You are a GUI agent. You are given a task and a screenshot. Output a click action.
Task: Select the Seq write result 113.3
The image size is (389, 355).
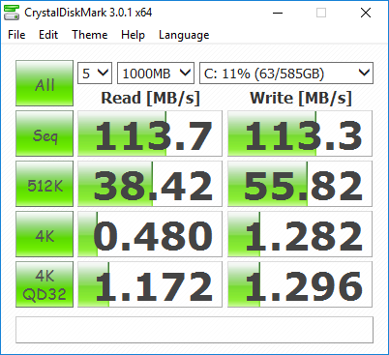coord(300,133)
